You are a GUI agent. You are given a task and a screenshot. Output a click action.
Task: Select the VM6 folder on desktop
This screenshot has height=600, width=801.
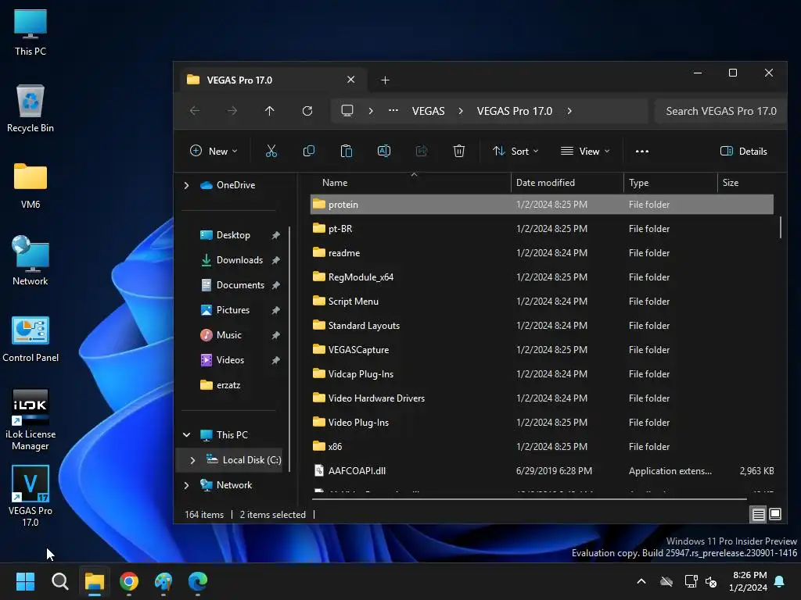point(31,186)
